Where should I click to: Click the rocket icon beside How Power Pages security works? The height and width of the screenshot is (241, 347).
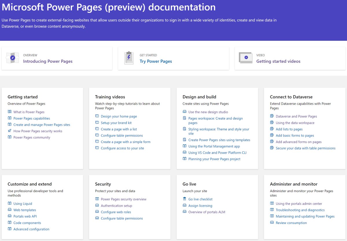10,131
